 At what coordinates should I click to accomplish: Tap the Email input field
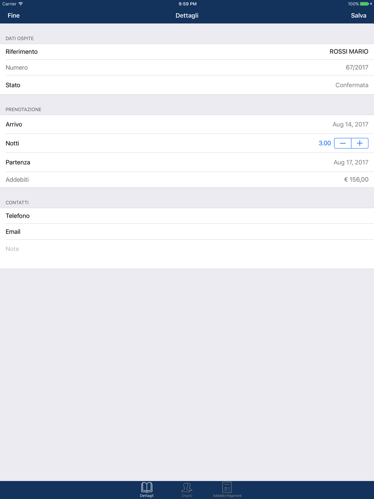187,232
